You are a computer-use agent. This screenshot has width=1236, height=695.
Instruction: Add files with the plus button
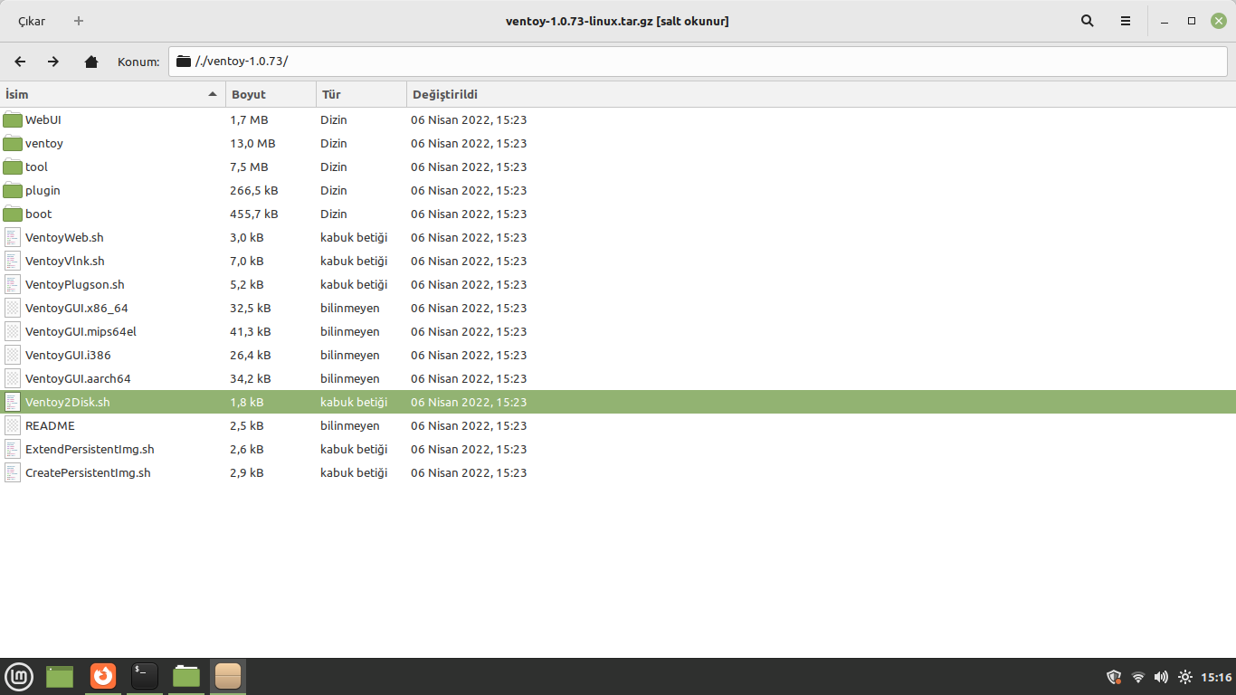(x=79, y=21)
